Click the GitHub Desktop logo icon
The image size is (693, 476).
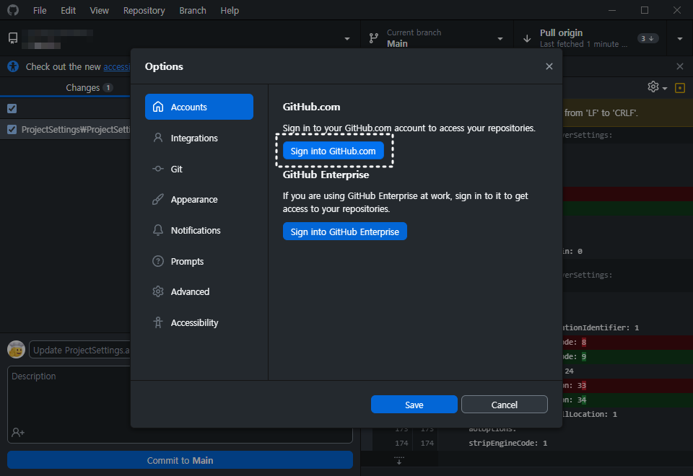click(x=13, y=9)
